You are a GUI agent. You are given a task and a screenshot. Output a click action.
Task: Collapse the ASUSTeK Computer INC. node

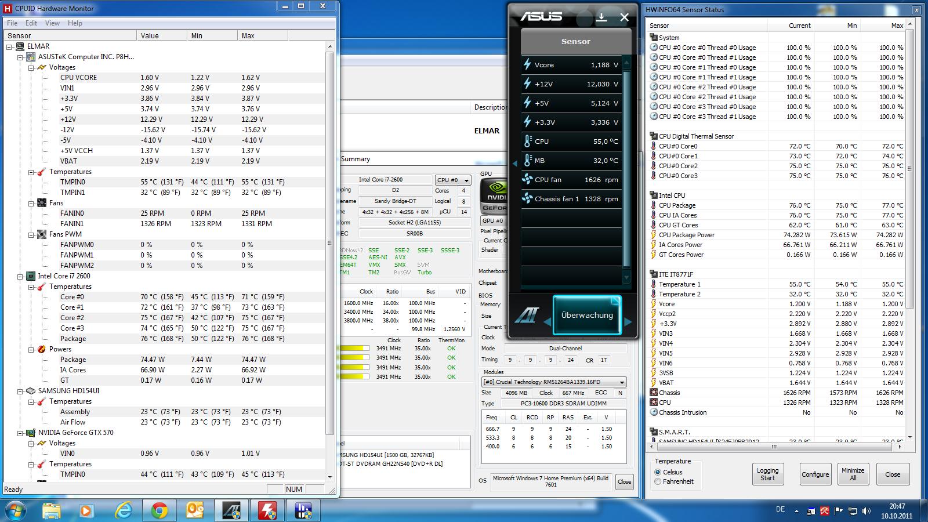coord(20,57)
